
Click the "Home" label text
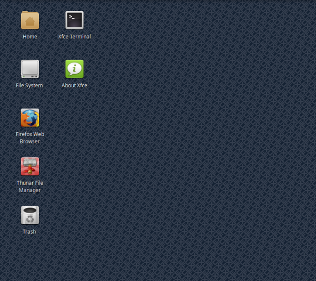[x=30, y=37]
